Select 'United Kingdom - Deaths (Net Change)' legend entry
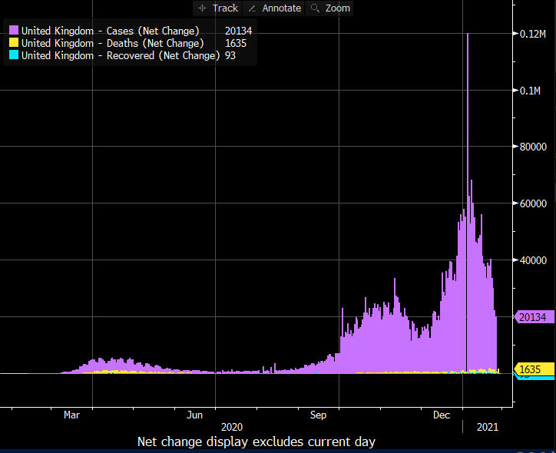This screenshot has height=453, width=556. (113, 43)
